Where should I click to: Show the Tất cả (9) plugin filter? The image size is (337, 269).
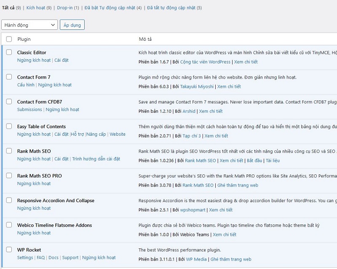coord(11,8)
